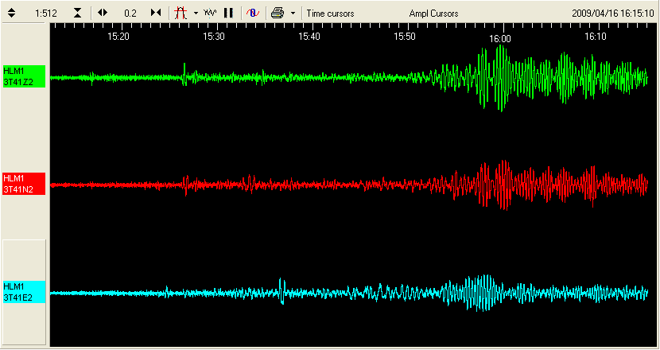Click the red-blue wave overlay icon
This screenshot has width=660, height=350.
click(251, 14)
